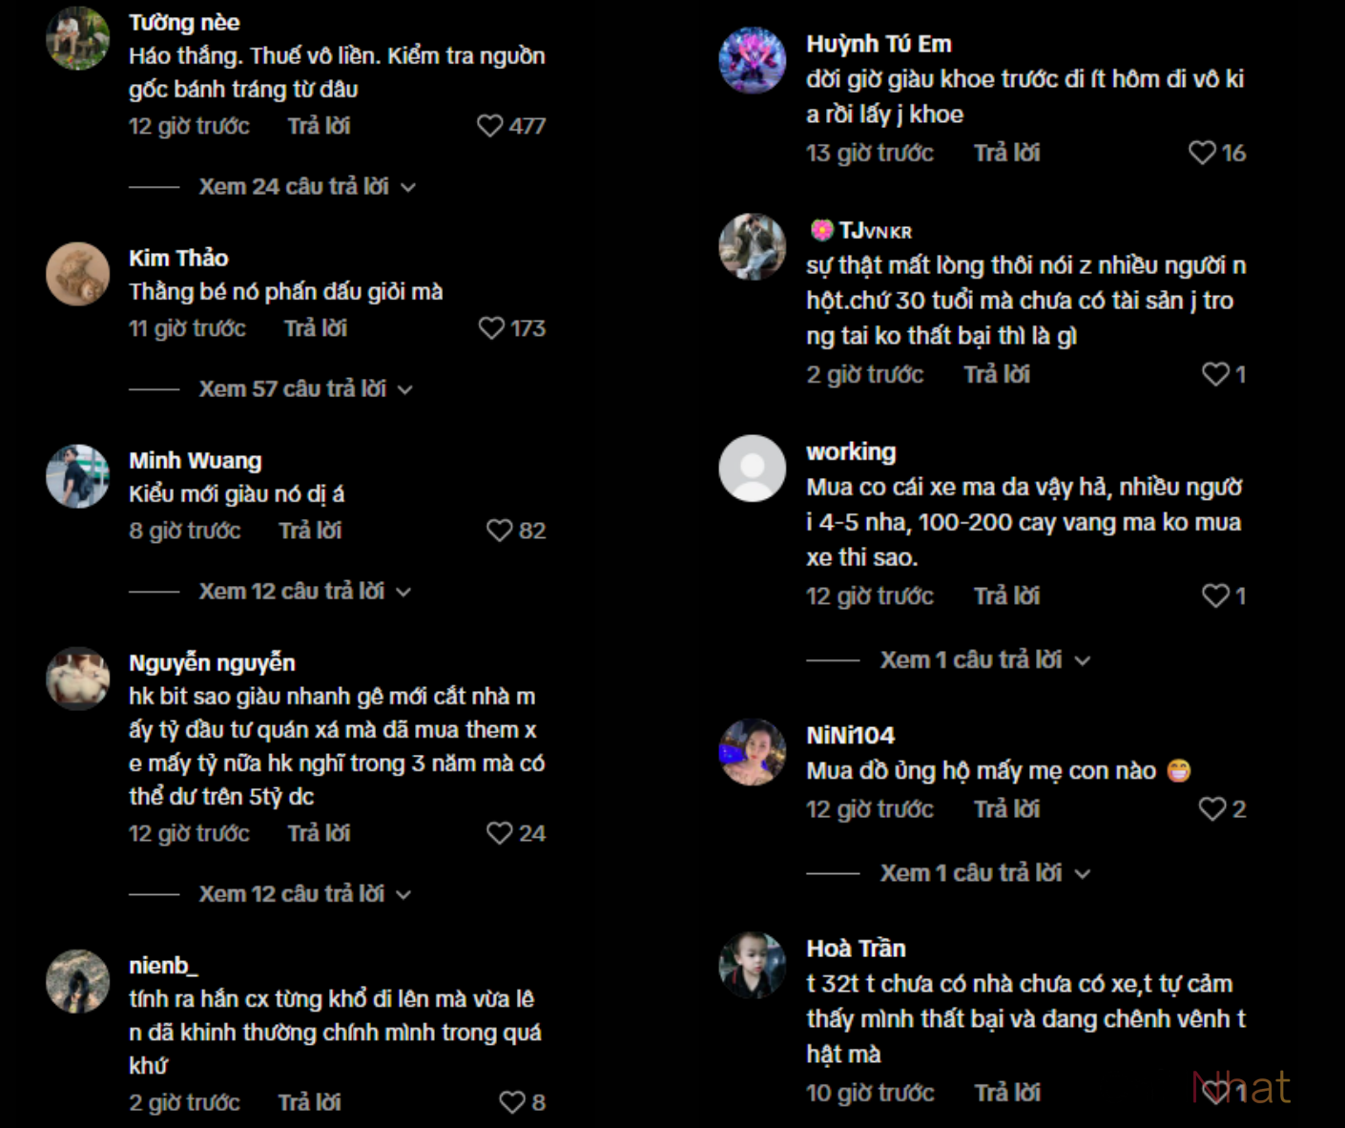Show the 12 replies under Minh Wuang
Image resolution: width=1345 pixels, height=1128 pixels.
coord(304,592)
